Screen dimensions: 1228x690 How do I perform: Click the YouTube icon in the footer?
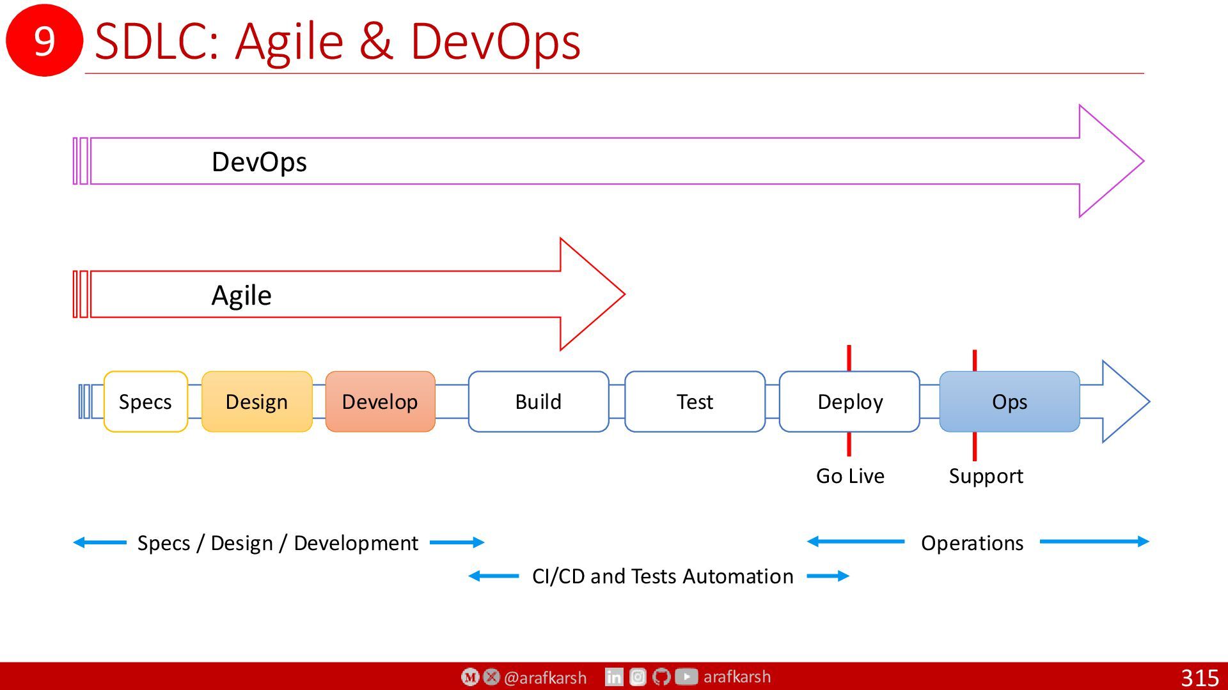(x=686, y=677)
